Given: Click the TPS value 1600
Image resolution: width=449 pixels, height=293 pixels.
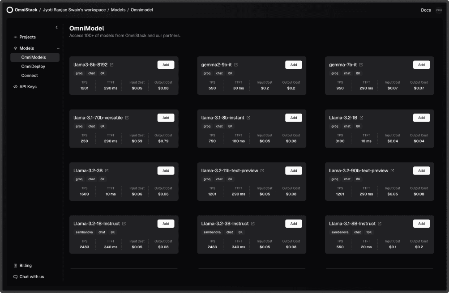Looking at the screenshot, I should coord(84,194).
